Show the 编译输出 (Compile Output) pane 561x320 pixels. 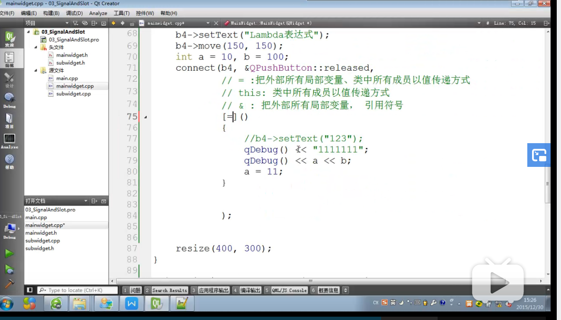pyautogui.click(x=246, y=290)
